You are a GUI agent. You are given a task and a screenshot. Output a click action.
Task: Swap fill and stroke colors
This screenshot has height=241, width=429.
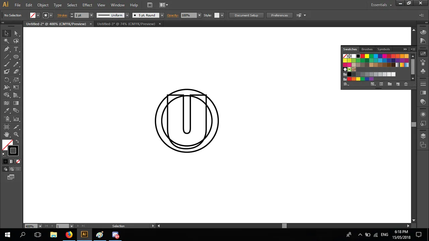17,142
